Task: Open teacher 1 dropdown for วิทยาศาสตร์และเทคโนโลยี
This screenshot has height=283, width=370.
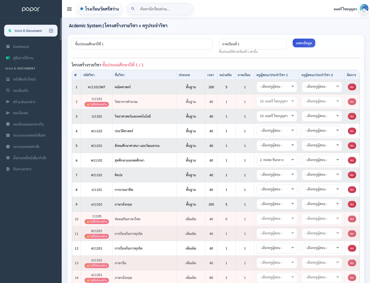Action: [x=277, y=116]
